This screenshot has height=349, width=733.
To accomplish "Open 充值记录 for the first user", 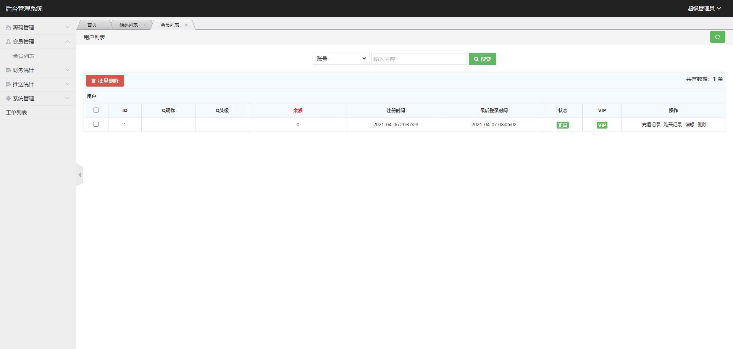I will point(651,124).
